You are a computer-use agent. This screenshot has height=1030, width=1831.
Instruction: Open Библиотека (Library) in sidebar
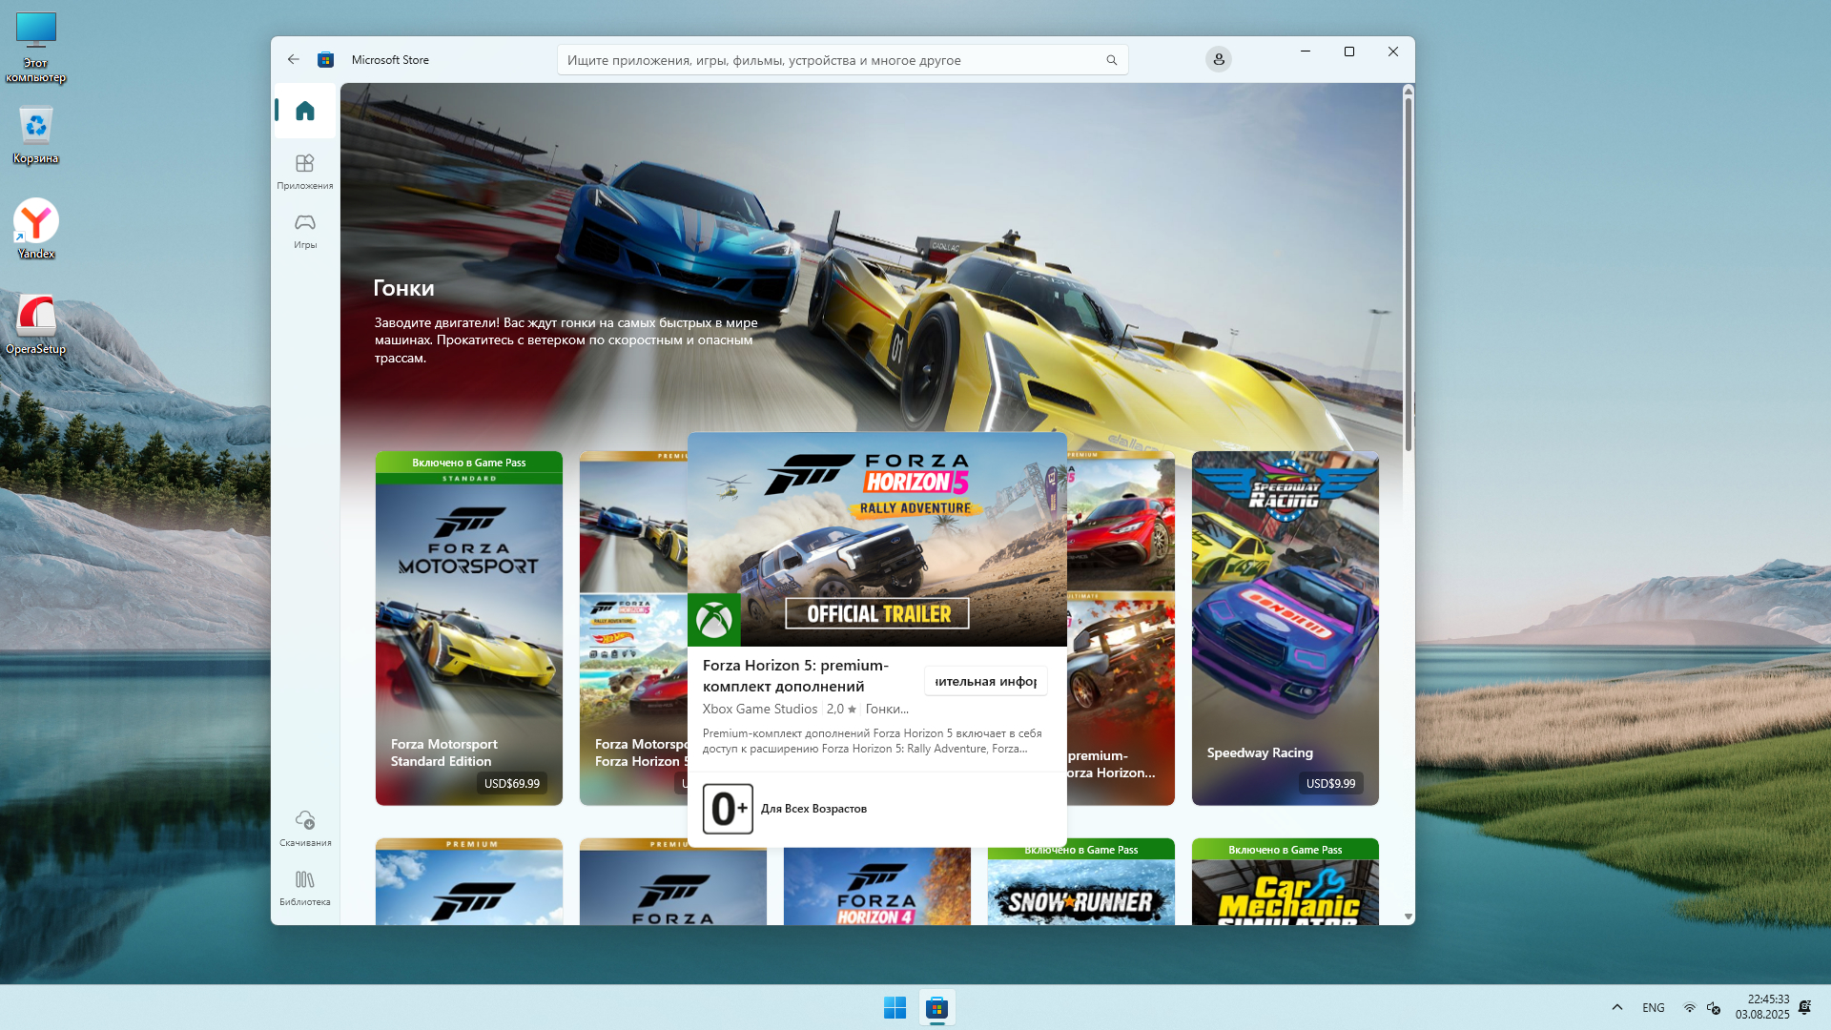coord(304,887)
